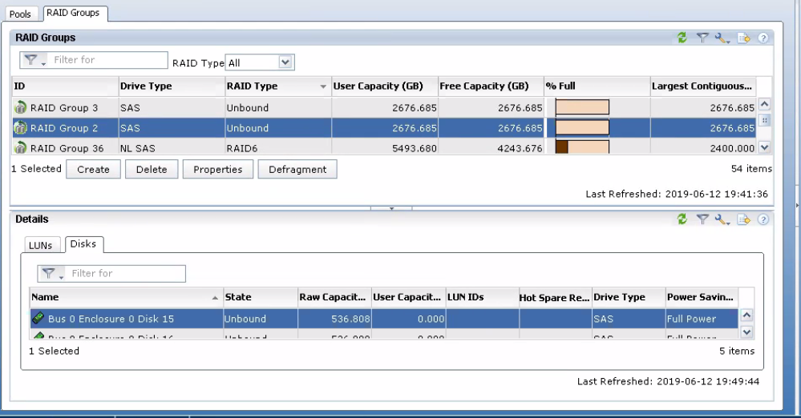The width and height of the screenshot is (801, 418).
Task: Open help for the Details panel
Action: click(763, 219)
